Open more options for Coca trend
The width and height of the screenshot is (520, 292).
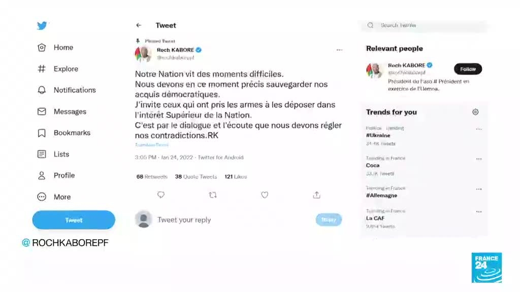479,159
